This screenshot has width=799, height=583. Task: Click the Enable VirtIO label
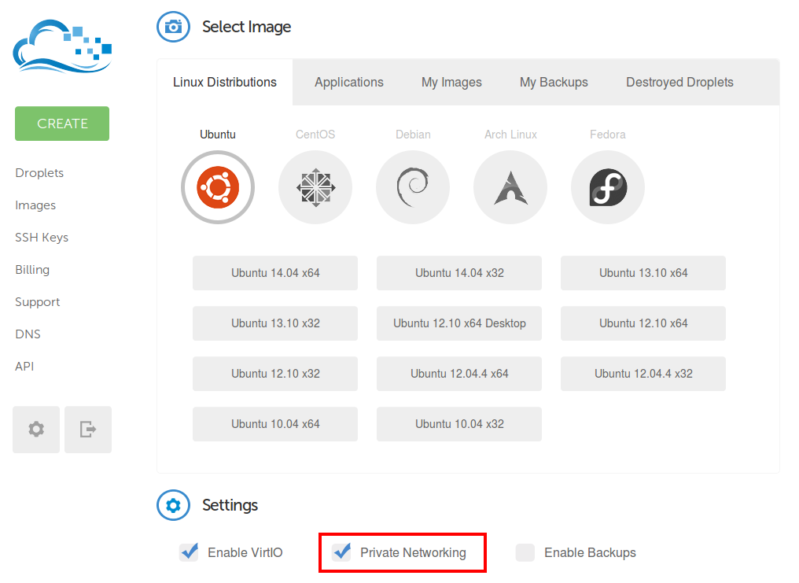[x=245, y=552]
